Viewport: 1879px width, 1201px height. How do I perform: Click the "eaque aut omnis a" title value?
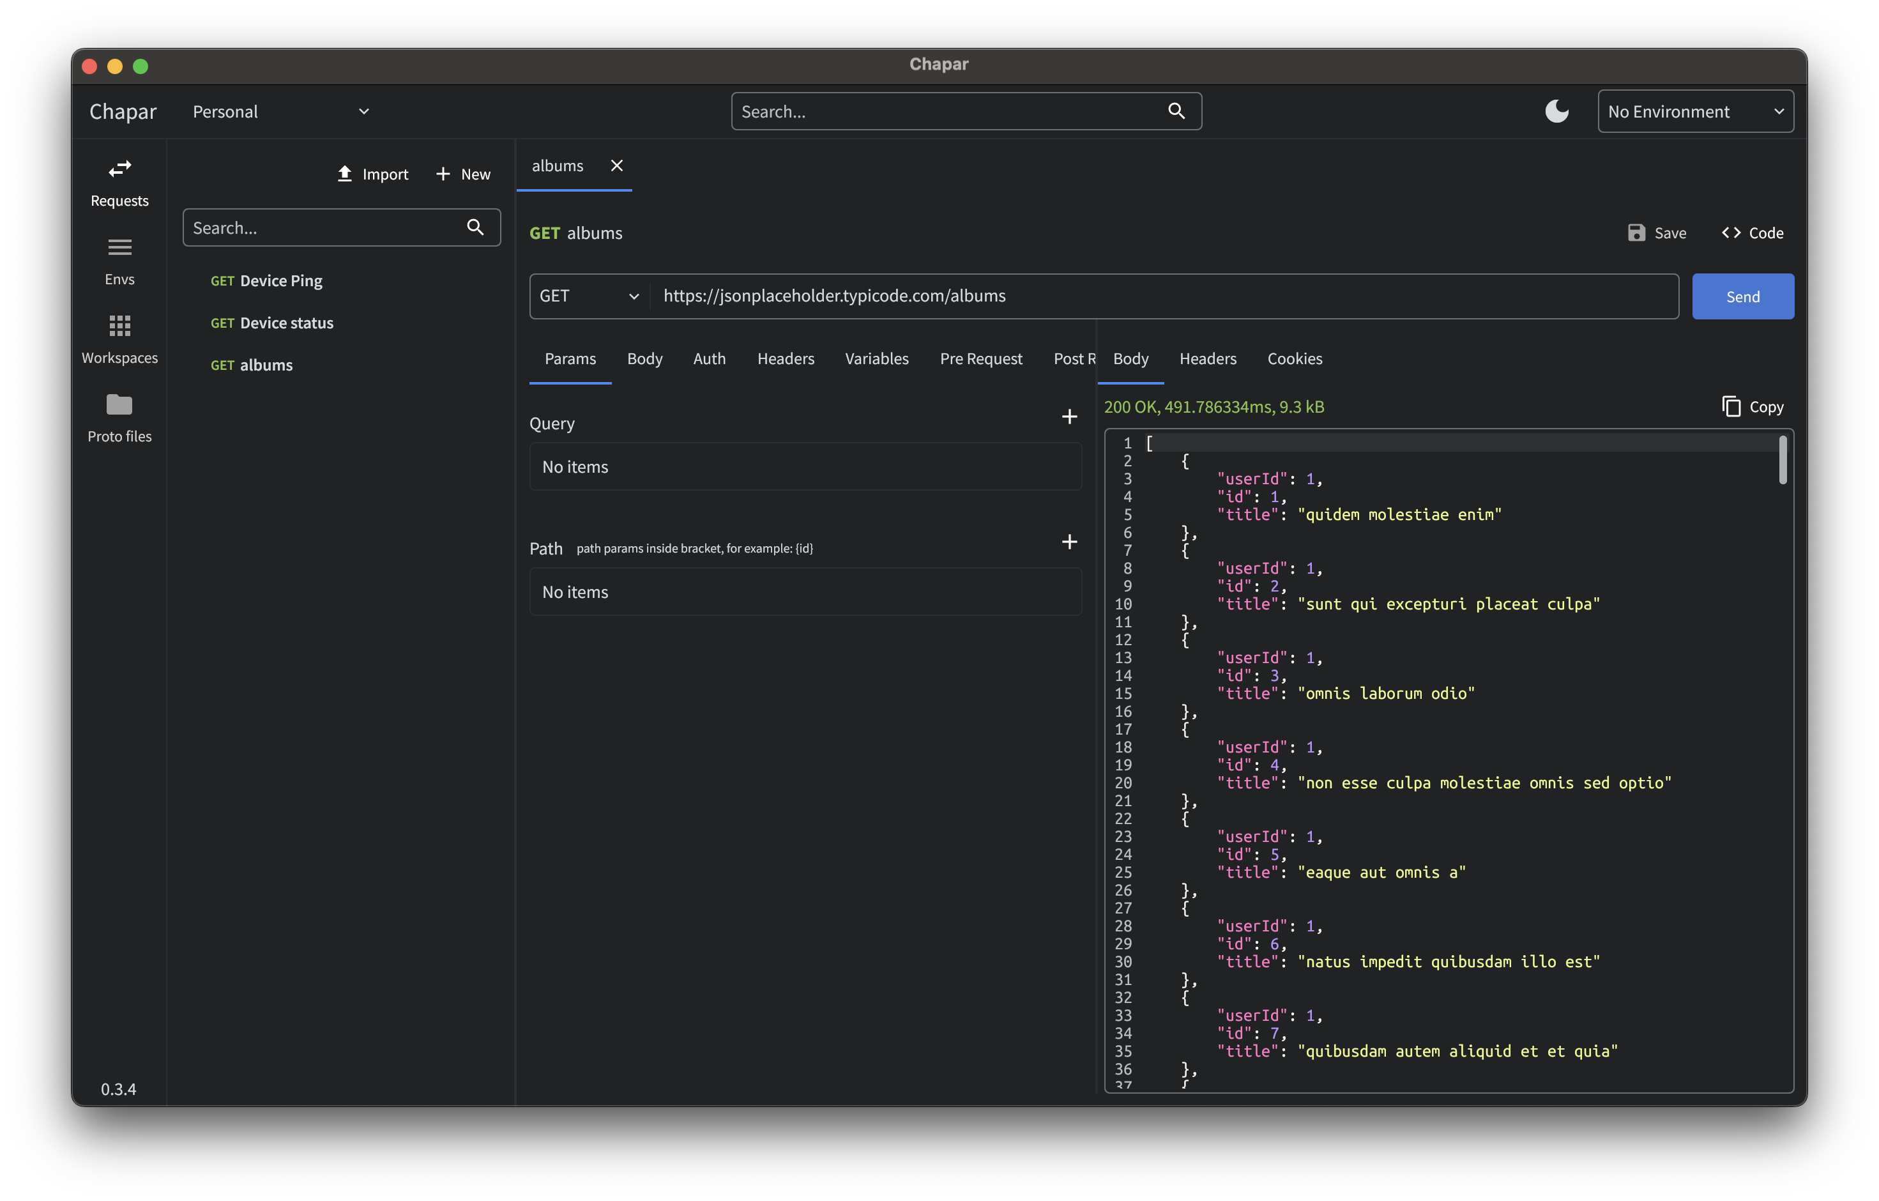1381,871
